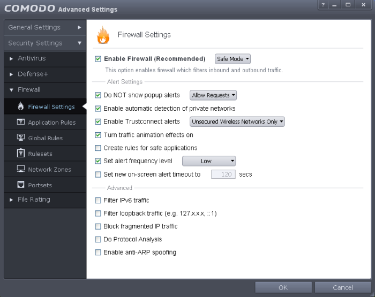
Task: Toggle automatic detection of private networks
Action: point(98,109)
